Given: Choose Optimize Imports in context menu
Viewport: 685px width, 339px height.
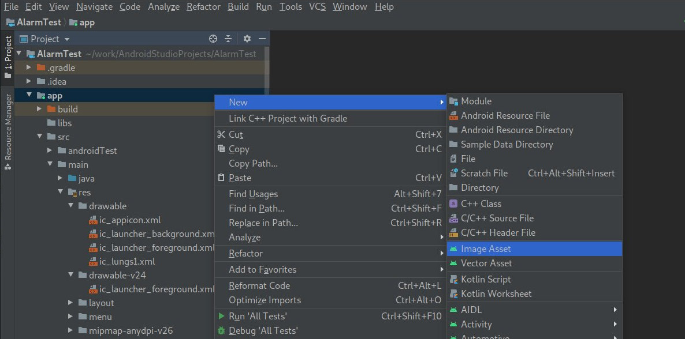Looking at the screenshot, I should pos(331,300).
